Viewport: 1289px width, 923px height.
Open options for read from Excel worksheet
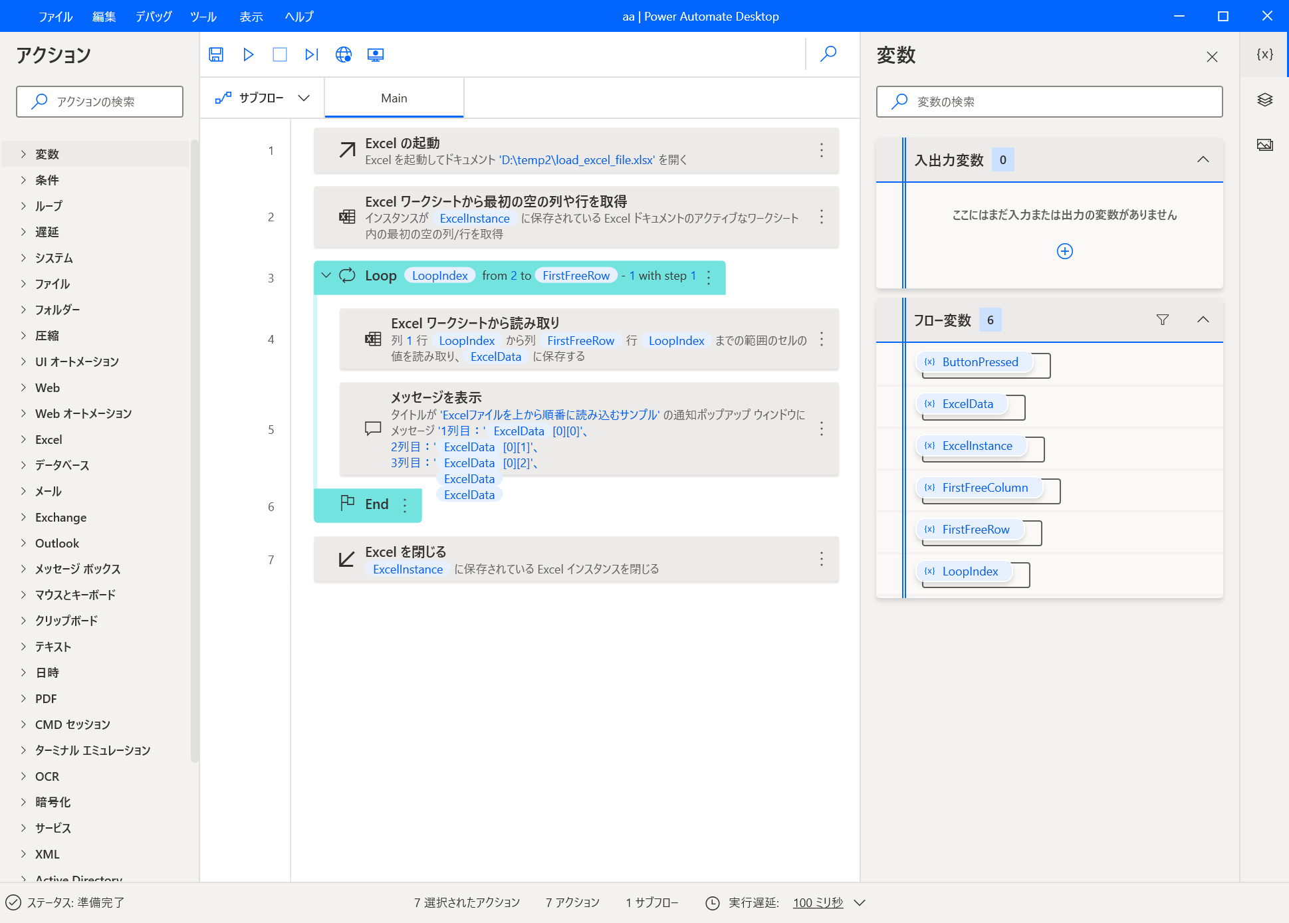(x=822, y=340)
